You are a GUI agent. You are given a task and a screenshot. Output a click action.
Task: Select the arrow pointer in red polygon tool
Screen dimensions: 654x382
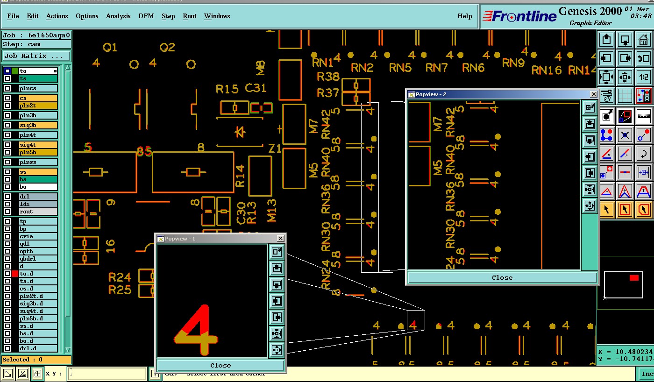click(644, 210)
